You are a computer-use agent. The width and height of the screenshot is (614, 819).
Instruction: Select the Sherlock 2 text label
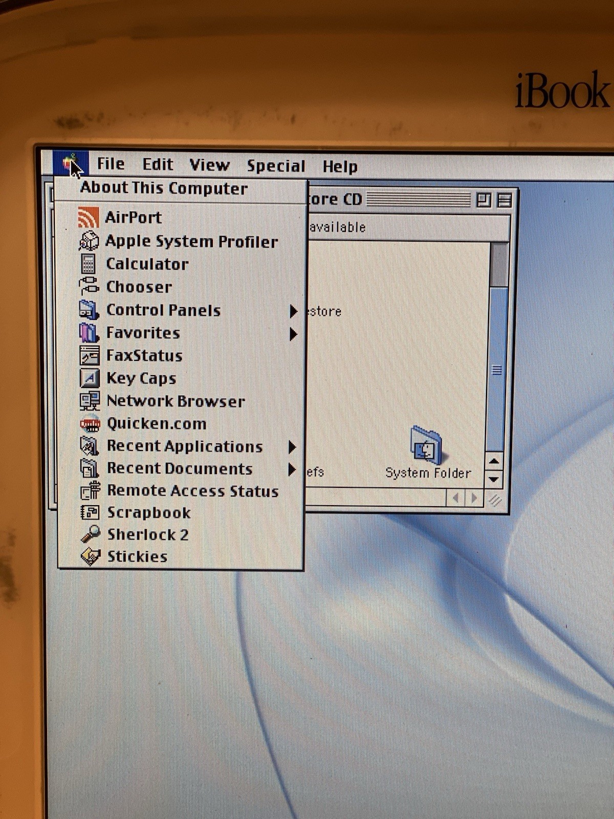tap(148, 534)
